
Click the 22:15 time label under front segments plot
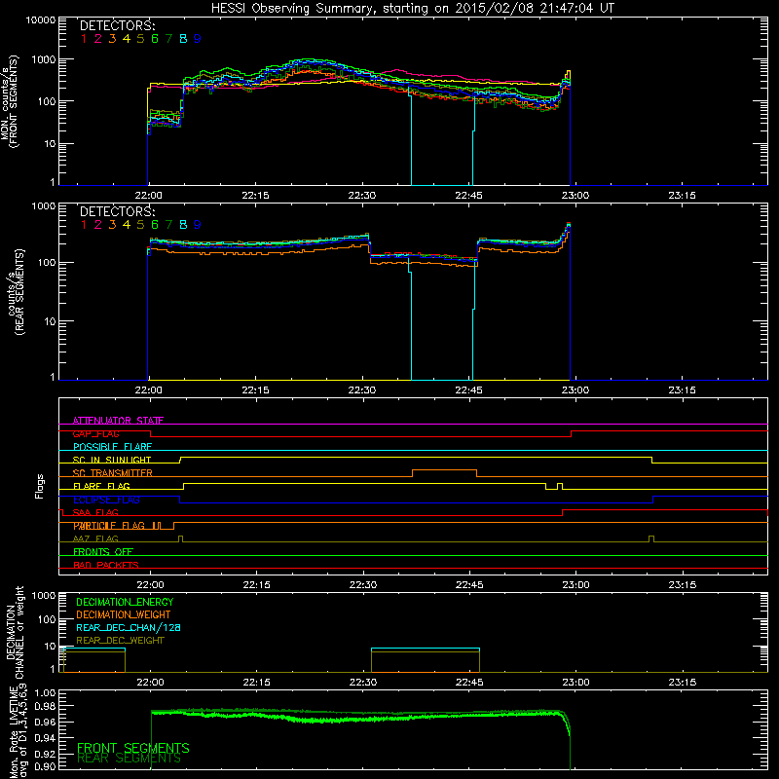[255, 196]
